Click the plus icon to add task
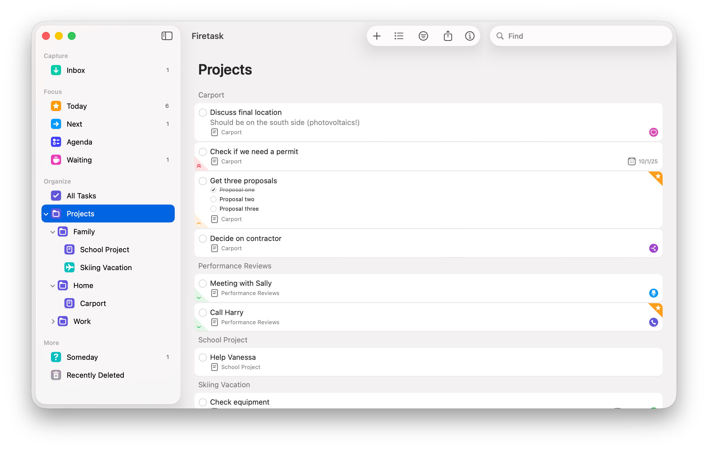Screen dimensions: 708x450 (x=377, y=36)
